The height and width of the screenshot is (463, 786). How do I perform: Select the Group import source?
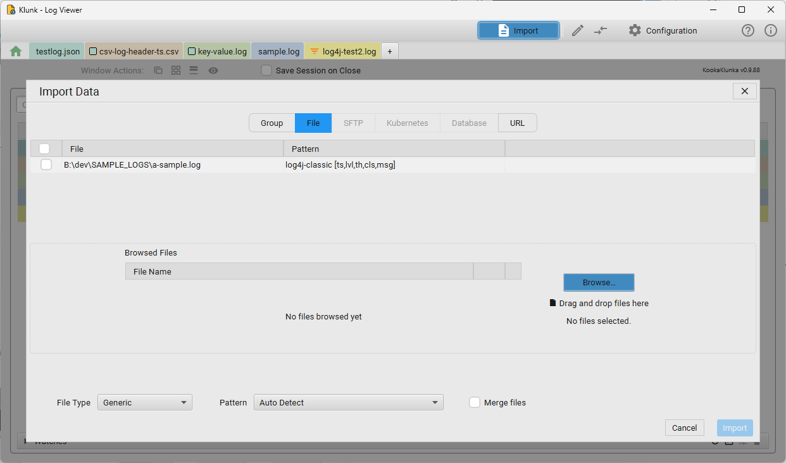272,123
